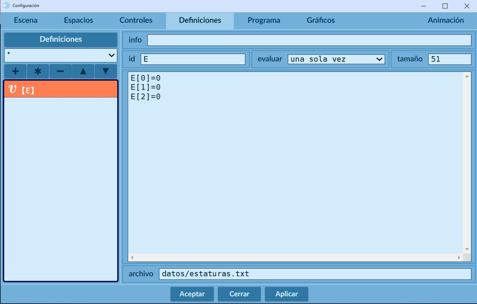Move definition down with triangle arrow
The image size is (477, 304).
tap(106, 71)
